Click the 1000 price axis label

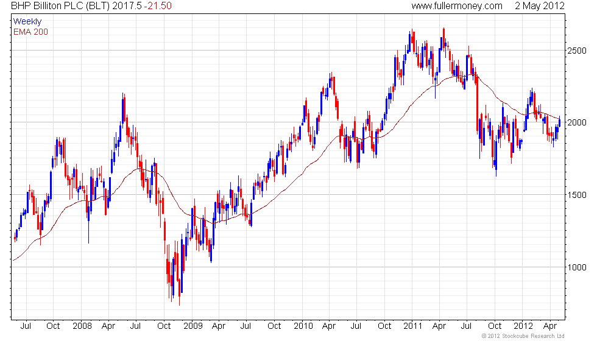577,267
